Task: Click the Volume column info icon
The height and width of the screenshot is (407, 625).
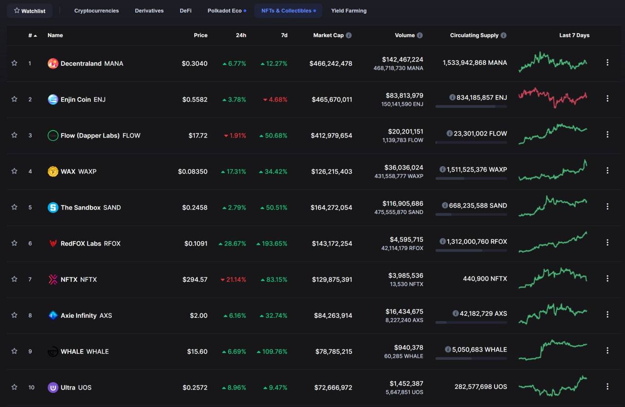Action: tap(420, 35)
